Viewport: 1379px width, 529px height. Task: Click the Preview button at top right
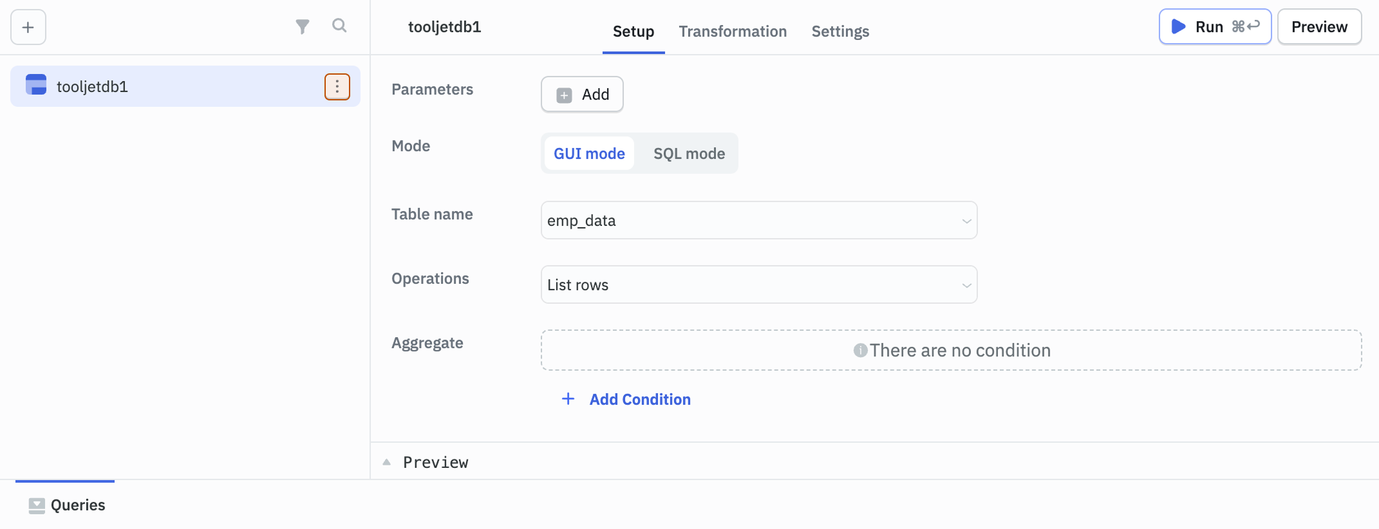pyautogui.click(x=1320, y=26)
